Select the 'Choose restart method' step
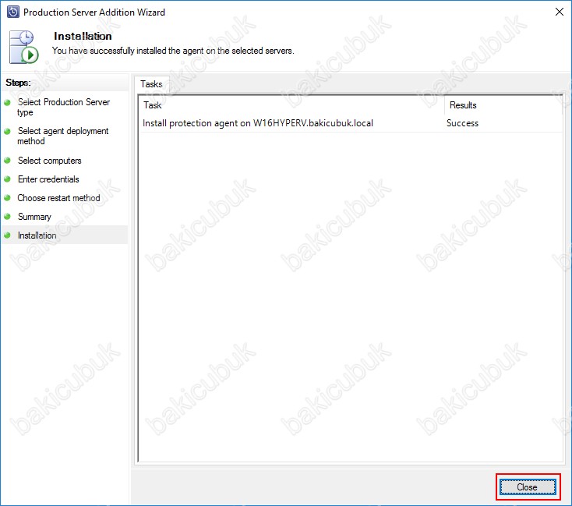 (x=58, y=198)
